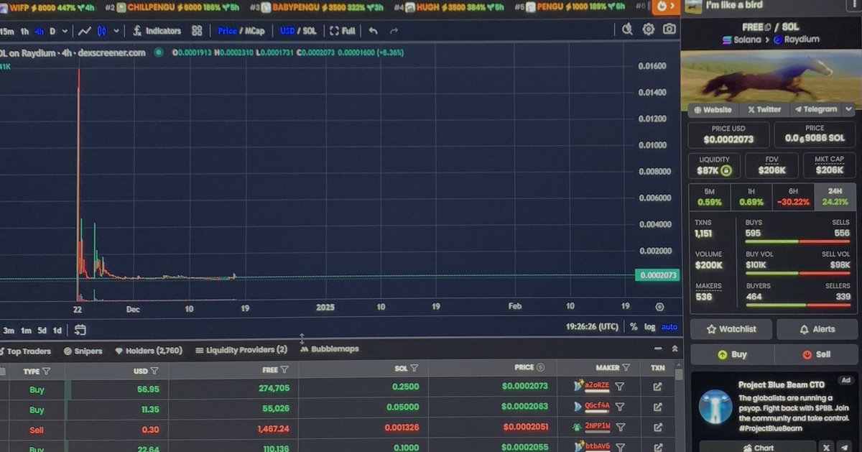Toggle Price / MCap chart display
This screenshot has height=452, width=862.
[x=241, y=31]
